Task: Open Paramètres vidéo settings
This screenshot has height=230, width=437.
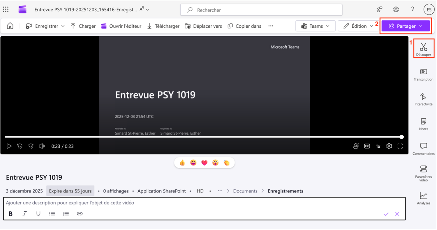Action: (x=423, y=173)
